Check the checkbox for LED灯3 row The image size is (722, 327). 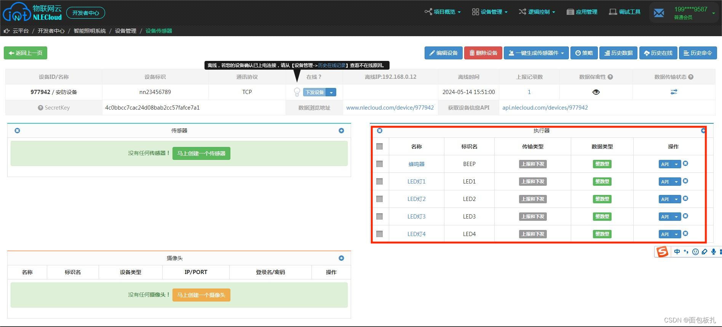tap(379, 216)
